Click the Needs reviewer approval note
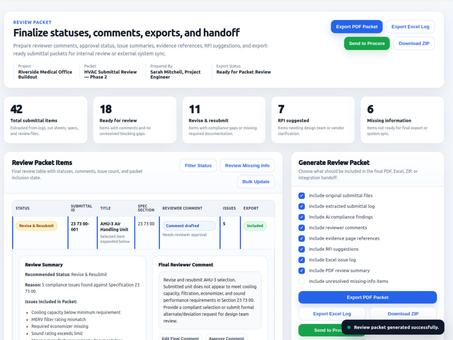Viewport: 453px width, 340px height. 185,235
